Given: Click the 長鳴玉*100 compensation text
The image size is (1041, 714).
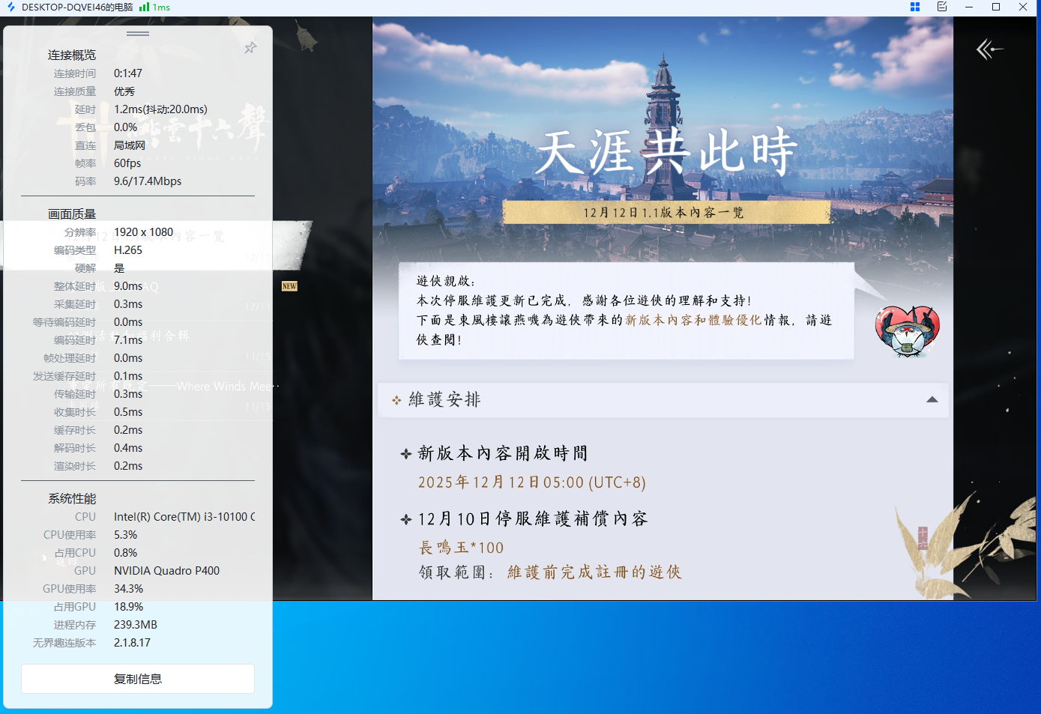Looking at the screenshot, I should point(462,548).
